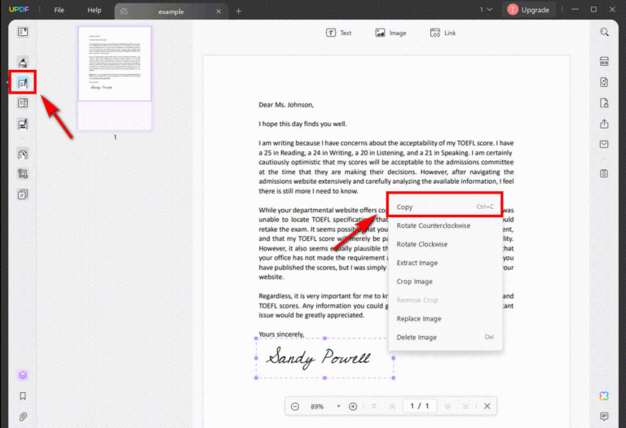Image resolution: width=626 pixels, height=428 pixels.
Task: Select the example document tab
Action: (x=171, y=11)
